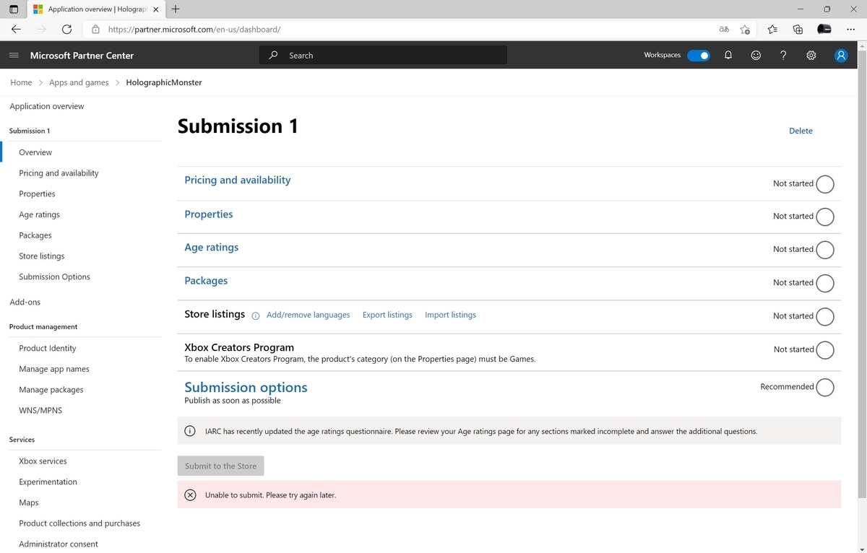Click Properties Not started status circle
867x553 pixels.
tap(825, 217)
